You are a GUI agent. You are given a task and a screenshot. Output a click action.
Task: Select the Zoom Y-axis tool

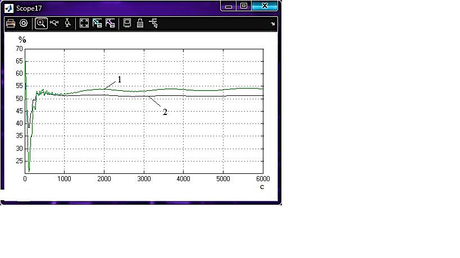point(67,23)
